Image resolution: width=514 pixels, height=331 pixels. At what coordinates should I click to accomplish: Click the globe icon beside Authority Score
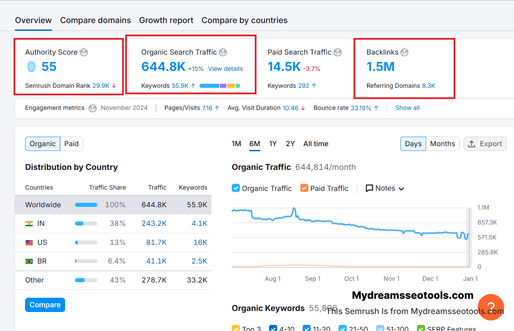coord(84,52)
